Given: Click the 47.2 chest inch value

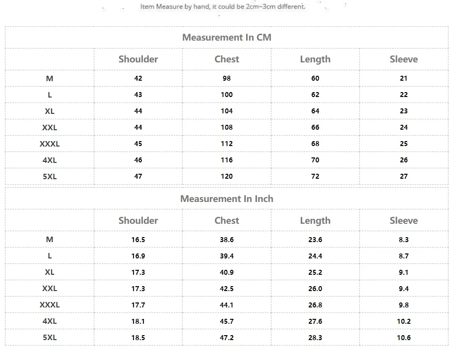Looking at the screenshot, I should pos(227,338).
